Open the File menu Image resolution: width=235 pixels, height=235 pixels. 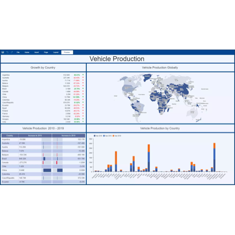tap(18, 52)
